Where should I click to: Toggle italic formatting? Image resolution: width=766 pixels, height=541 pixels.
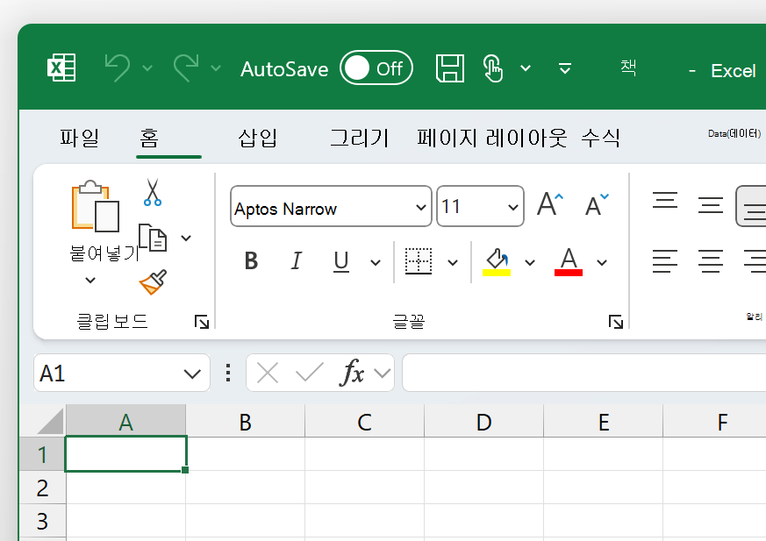point(296,260)
